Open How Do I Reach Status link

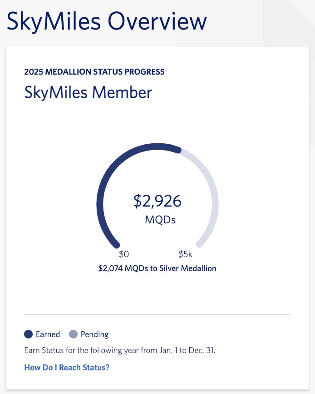[66, 367]
